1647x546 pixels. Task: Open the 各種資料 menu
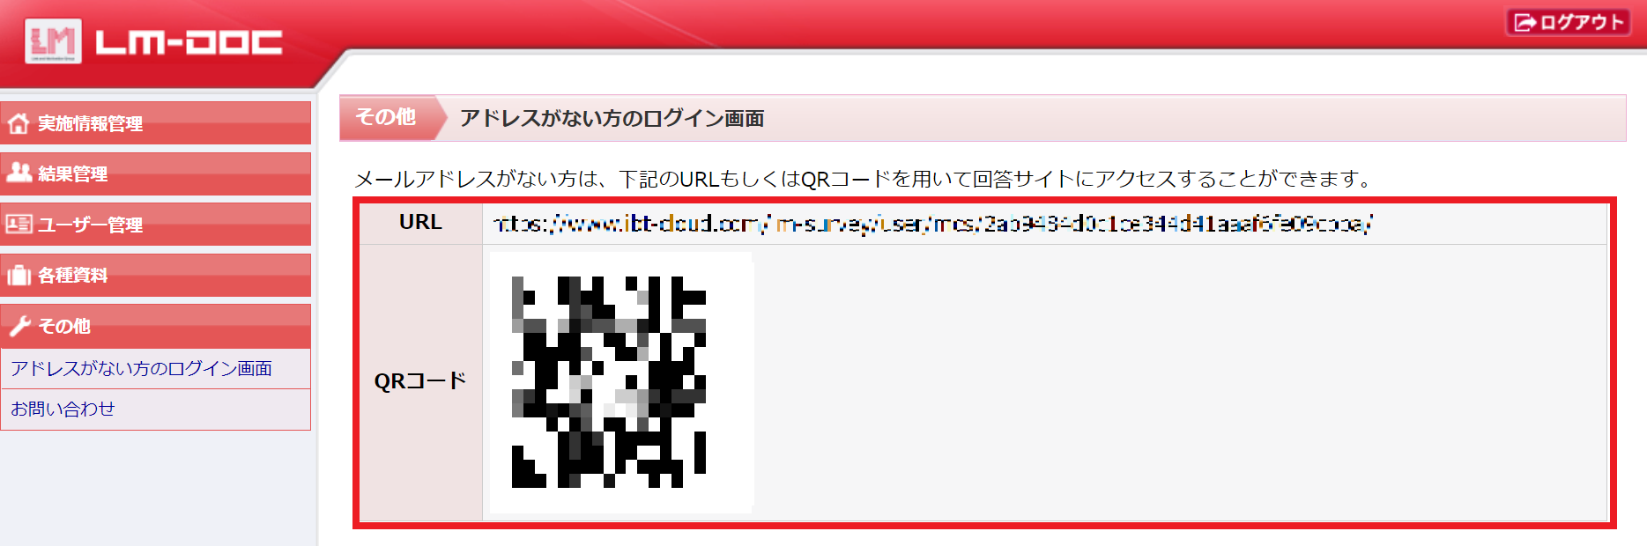pos(156,275)
